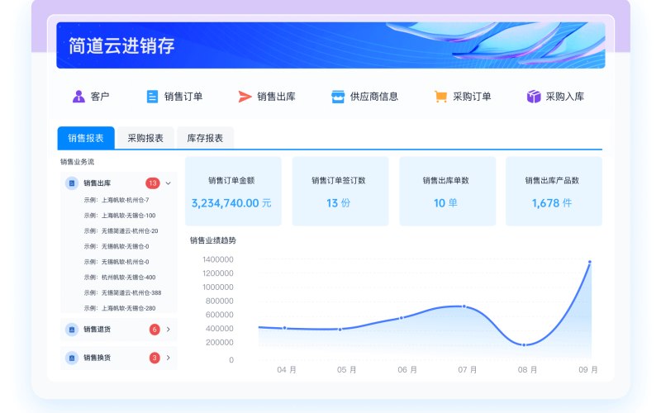Select the 销售出库 row label in 销售业务流
The height and width of the screenshot is (413, 661).
tap(97, 183)
